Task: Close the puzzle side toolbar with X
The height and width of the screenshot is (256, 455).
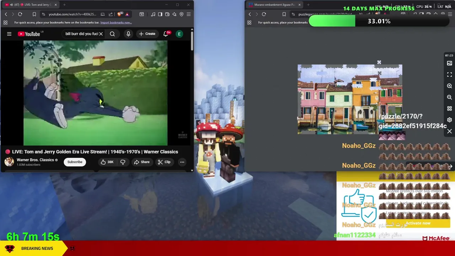Action: pos(449,131)
